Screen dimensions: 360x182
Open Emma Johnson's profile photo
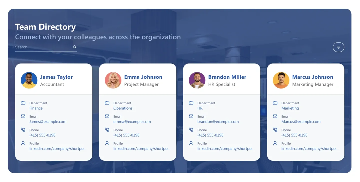click(x=113, y=80)
